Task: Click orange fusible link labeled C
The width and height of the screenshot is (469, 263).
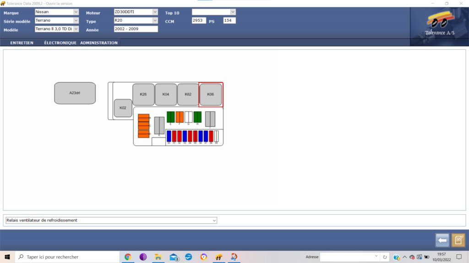Action: [143, 126]
